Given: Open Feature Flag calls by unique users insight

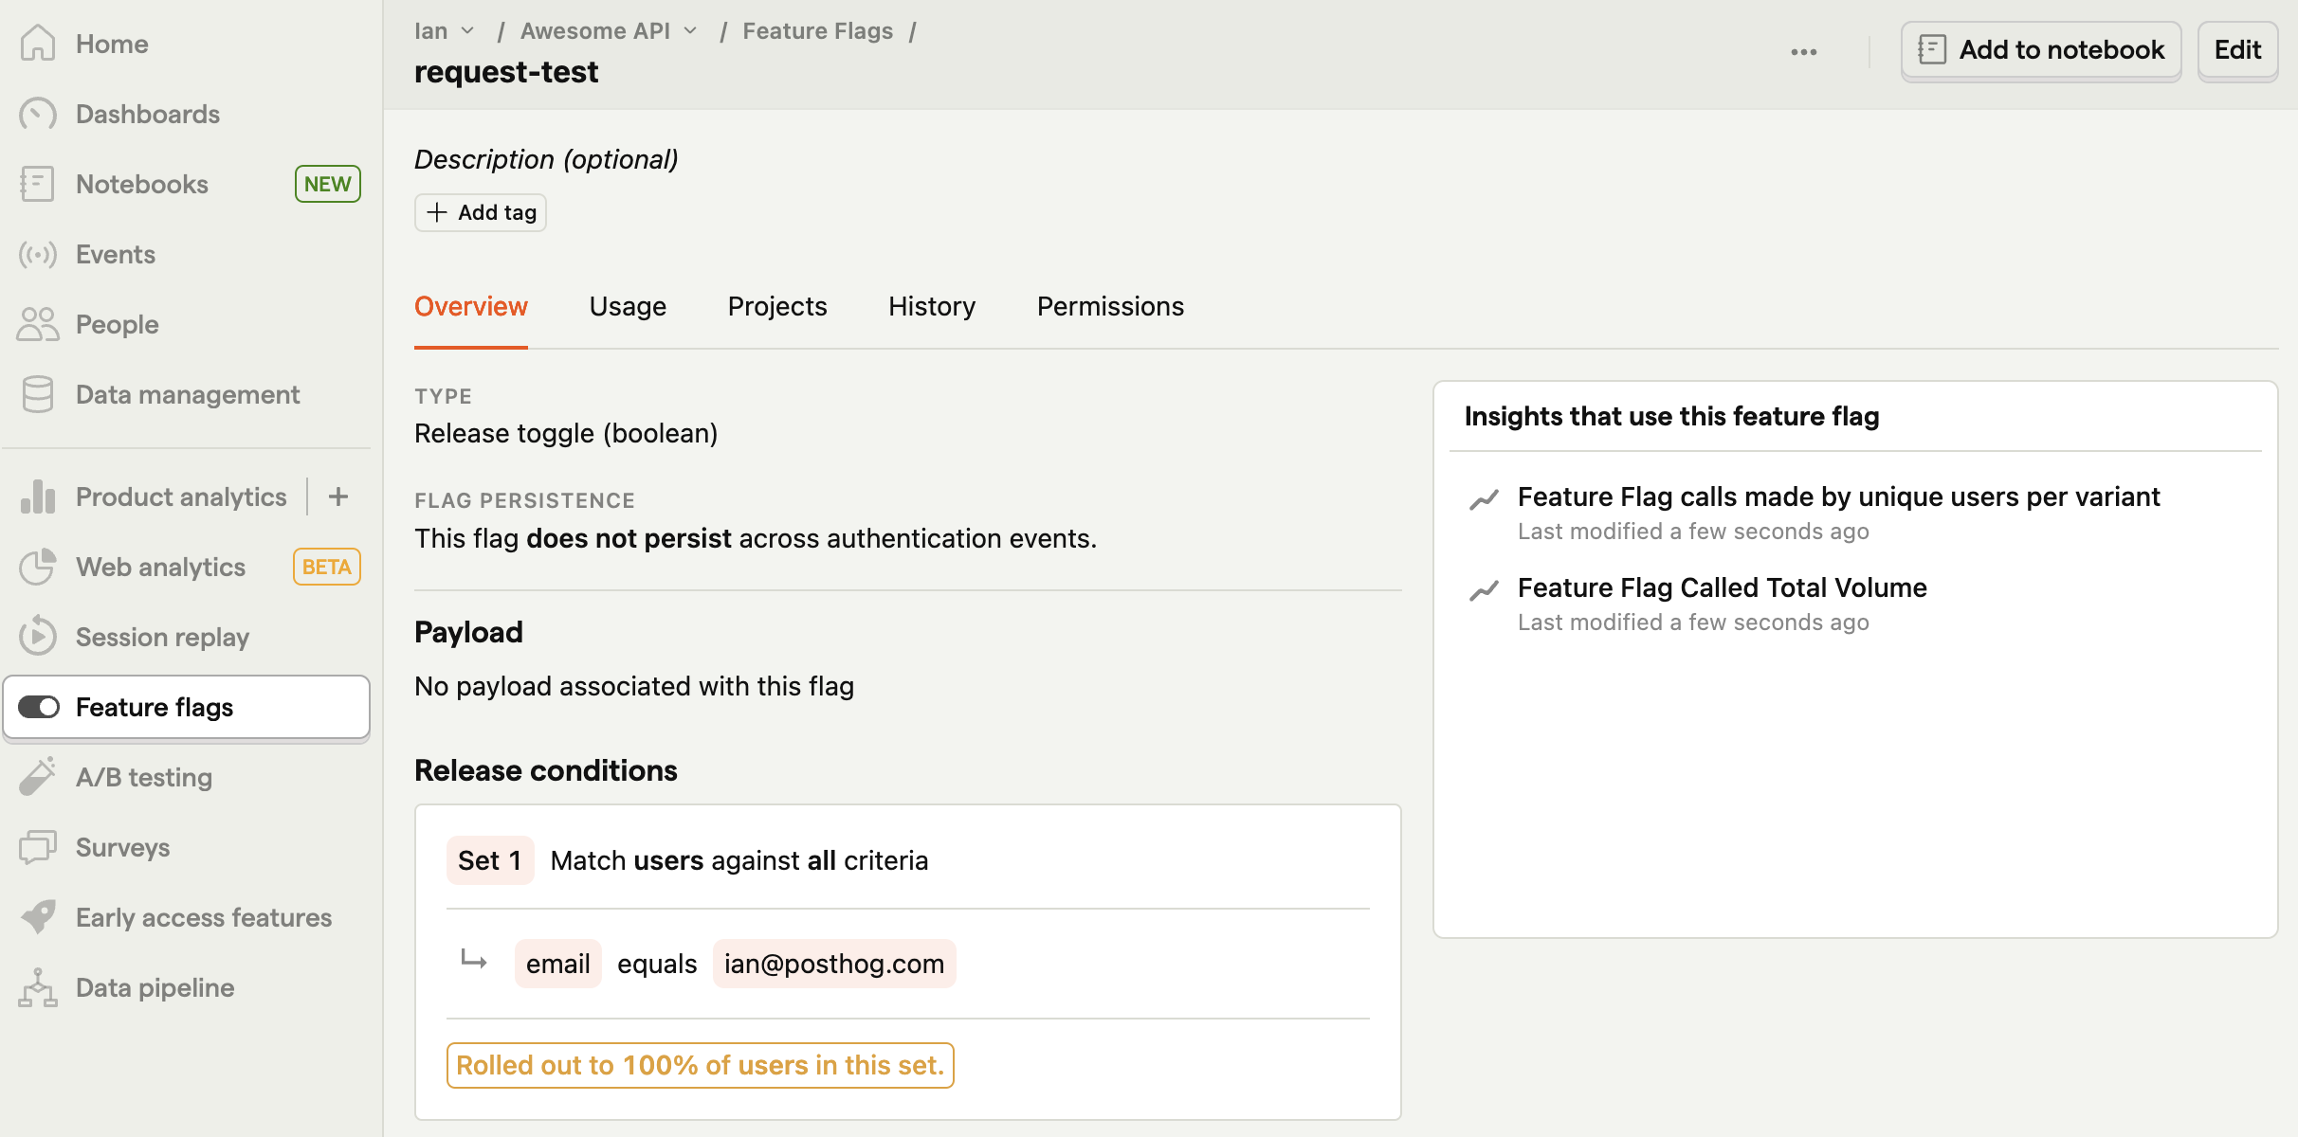Looking at the screenshot, I should pyautogui.click(x=1838, y=496).
